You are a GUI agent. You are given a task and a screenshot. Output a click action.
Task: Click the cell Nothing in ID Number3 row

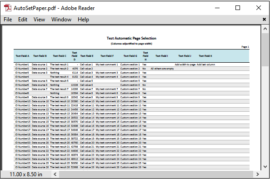(55, 73)
